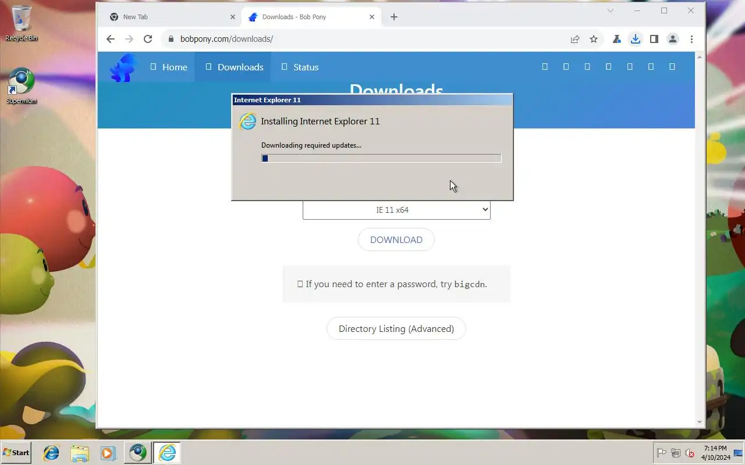Click the Bob Pony blue logo
Image resolution: width=745 pixels, height=465 pixels.
[x=123, y=68]
